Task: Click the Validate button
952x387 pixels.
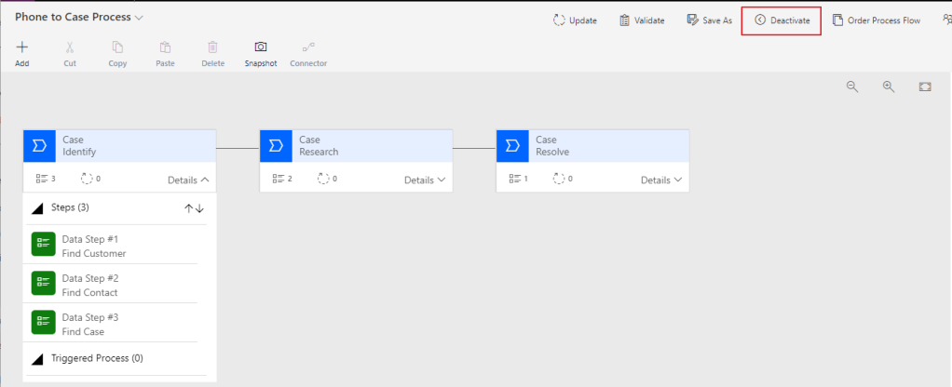Action: pyautogui.click(x=642, y=20)
